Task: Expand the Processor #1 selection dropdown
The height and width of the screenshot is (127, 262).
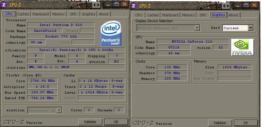Action: [x=60, y=110]
